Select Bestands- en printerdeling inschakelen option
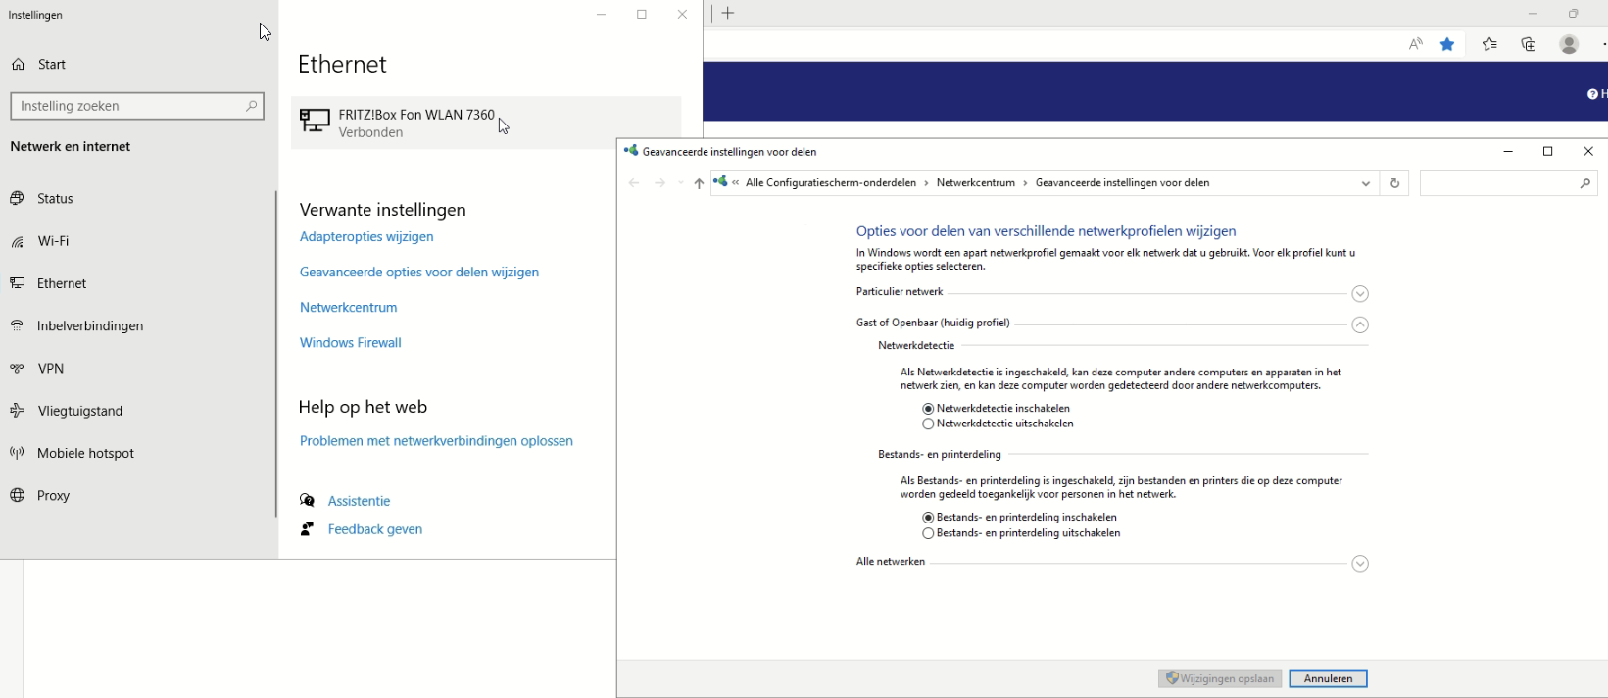 point(928,518)
